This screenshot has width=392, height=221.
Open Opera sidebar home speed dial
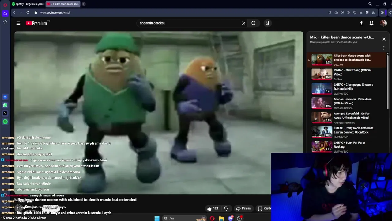tap(5, 14)
